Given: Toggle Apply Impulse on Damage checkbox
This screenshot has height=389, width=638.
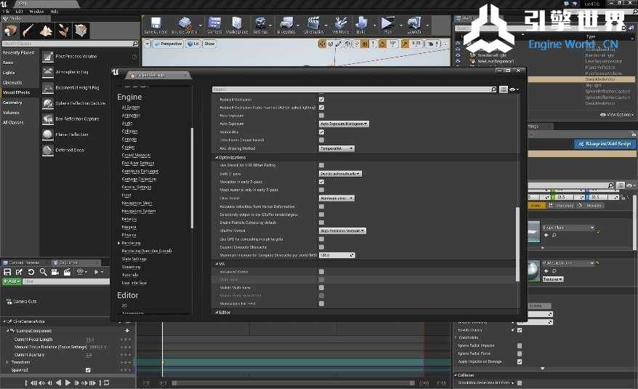Looking at the screenshot, I should (x=520, y=361).
